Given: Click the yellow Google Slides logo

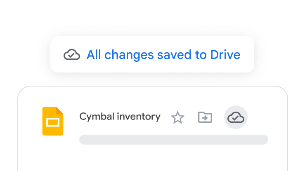Looking at the screenshot, I should (53, 121).
